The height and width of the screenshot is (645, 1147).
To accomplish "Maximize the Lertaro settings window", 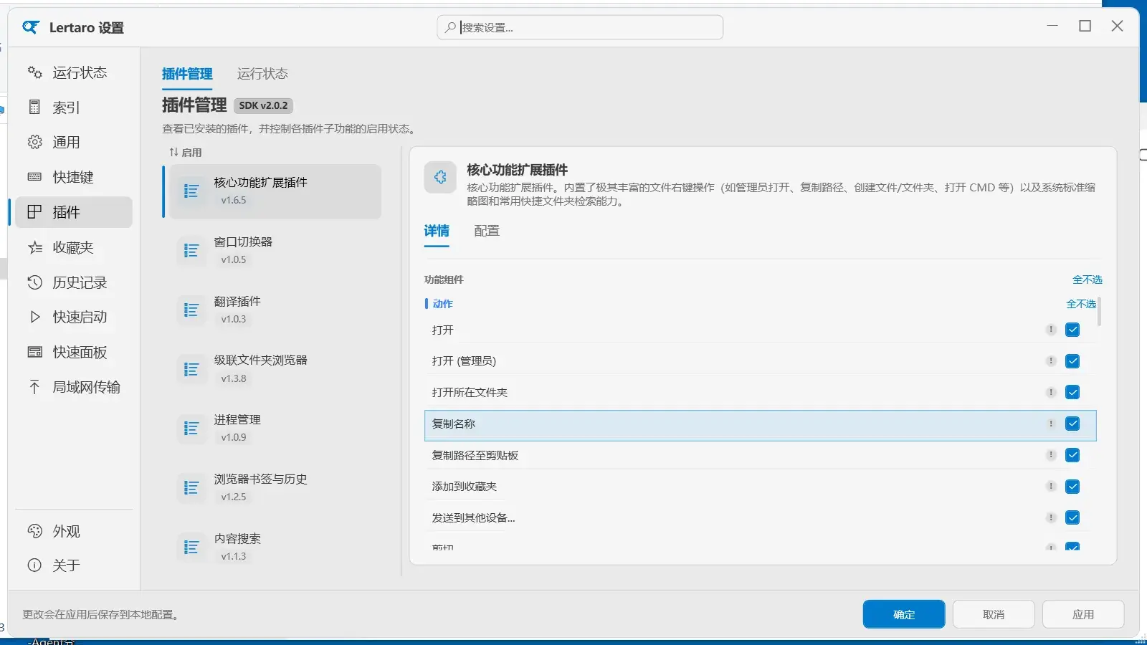I will [x=1085, y=26].
